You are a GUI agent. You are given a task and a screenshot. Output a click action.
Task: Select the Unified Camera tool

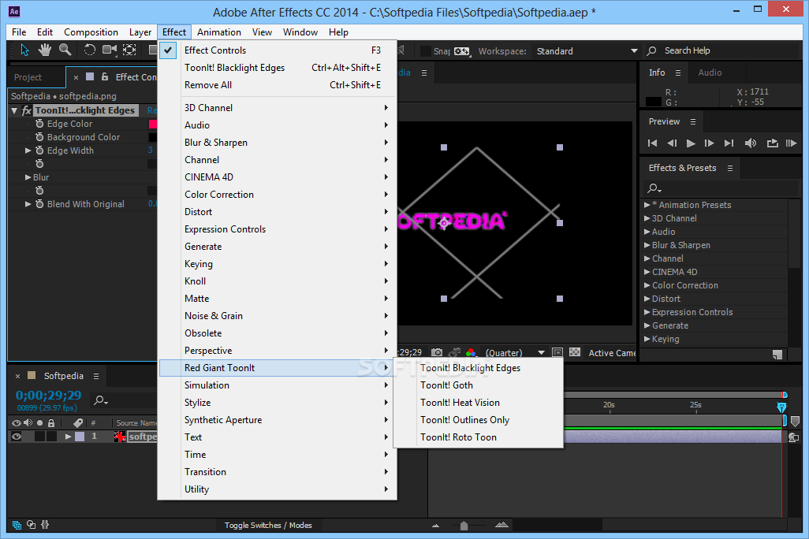(109, 50)
